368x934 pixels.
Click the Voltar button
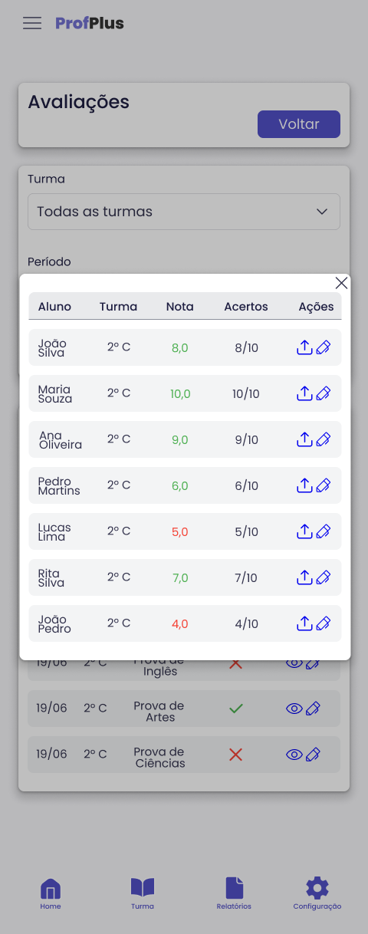tap(299, 124)
